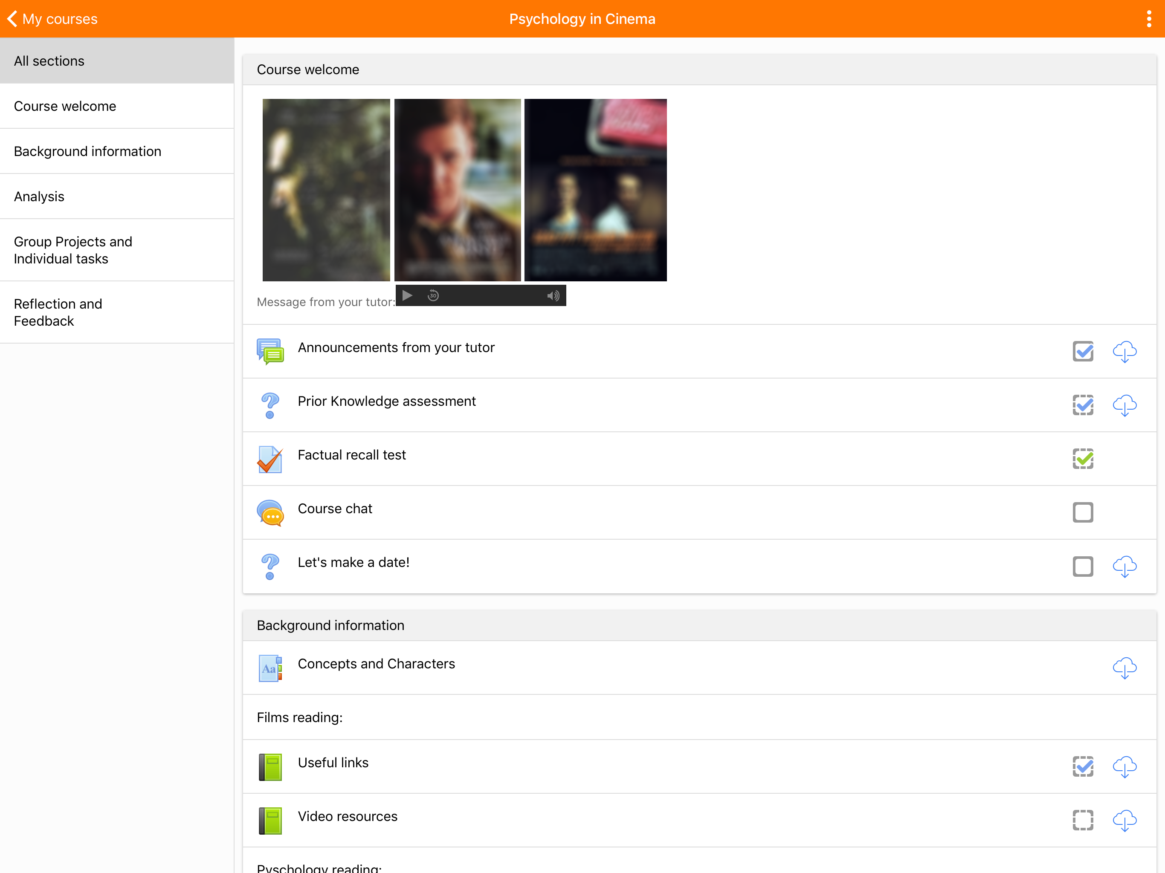Mute the tutor audio volume
Viewport: 1165px width, 873px height.
coord(553,296)
